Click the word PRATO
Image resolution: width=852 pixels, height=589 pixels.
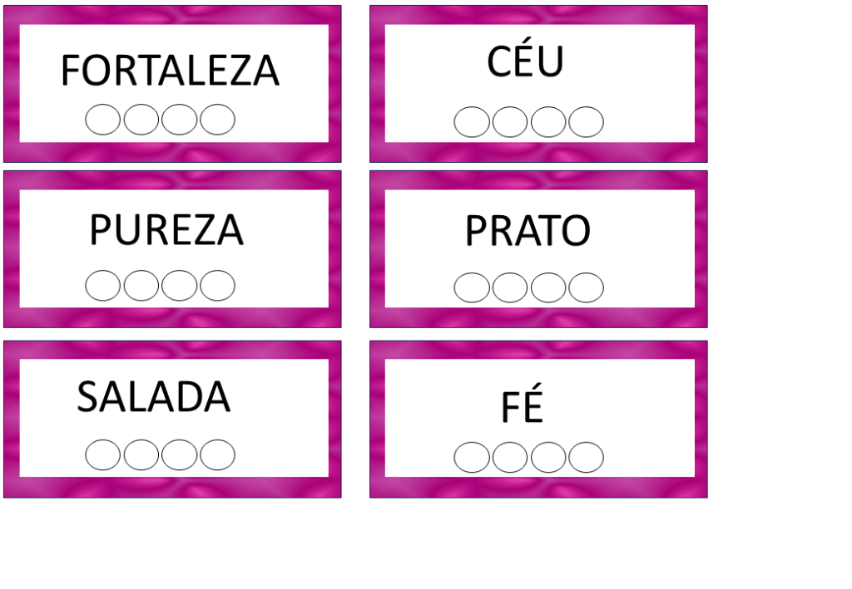pyautogui.click(x=528, y=231)
